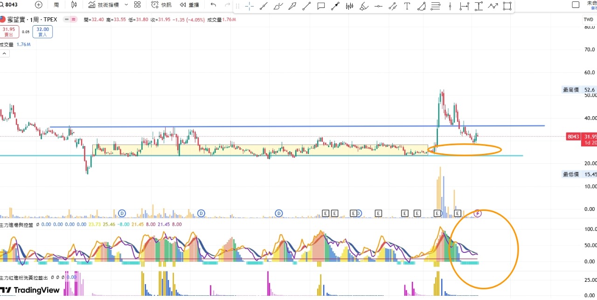Toggle the pink wave legend pill
Screen dimensions: 597x300
73,20
